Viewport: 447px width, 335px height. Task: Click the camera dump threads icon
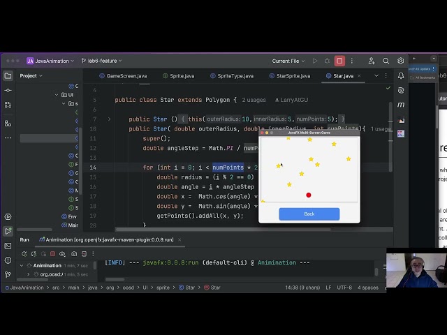74,254
